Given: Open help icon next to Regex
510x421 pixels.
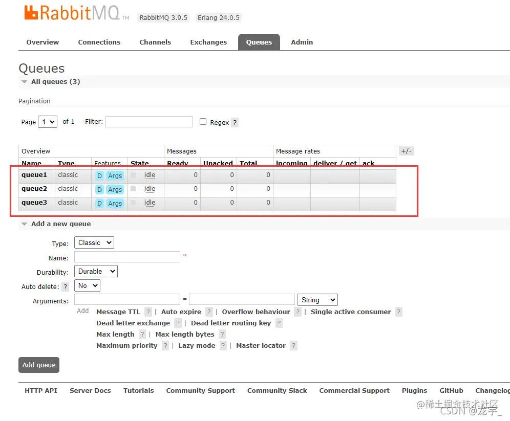Looking at the screenshot, I should click(235, 122).
